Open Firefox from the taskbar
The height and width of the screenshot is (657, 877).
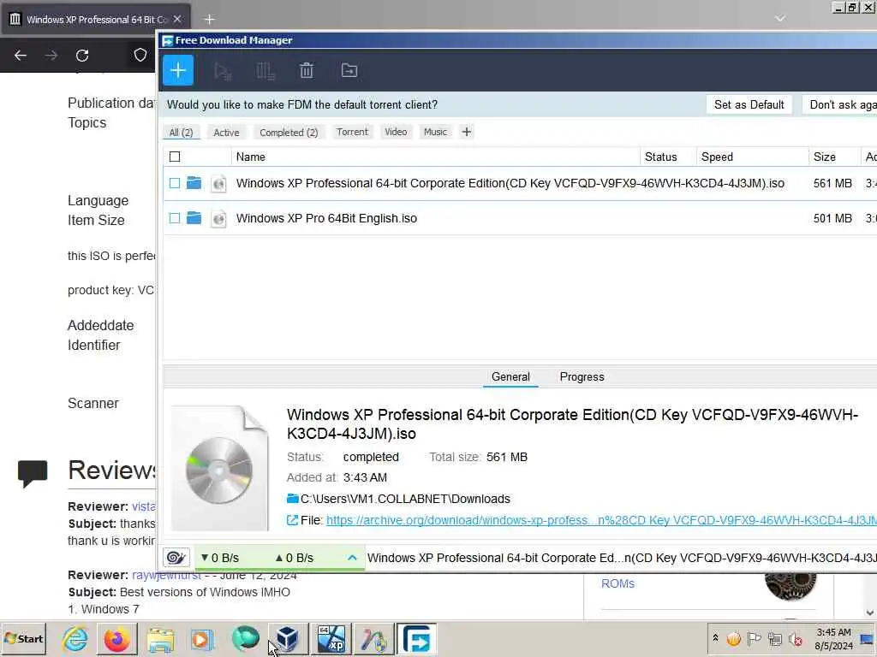[116, 638]
